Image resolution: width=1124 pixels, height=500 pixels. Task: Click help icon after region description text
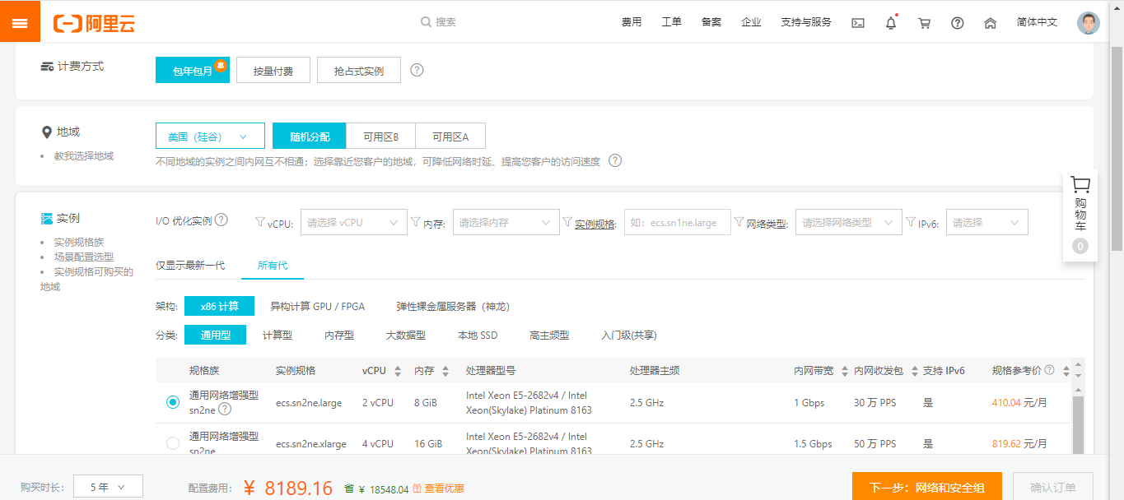pyautogui.click(x=614, y=160)
